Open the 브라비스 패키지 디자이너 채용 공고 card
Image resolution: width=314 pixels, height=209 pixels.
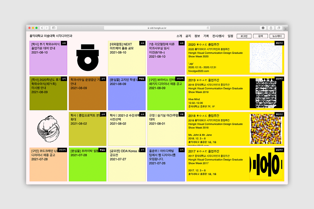tap(166, 93)
